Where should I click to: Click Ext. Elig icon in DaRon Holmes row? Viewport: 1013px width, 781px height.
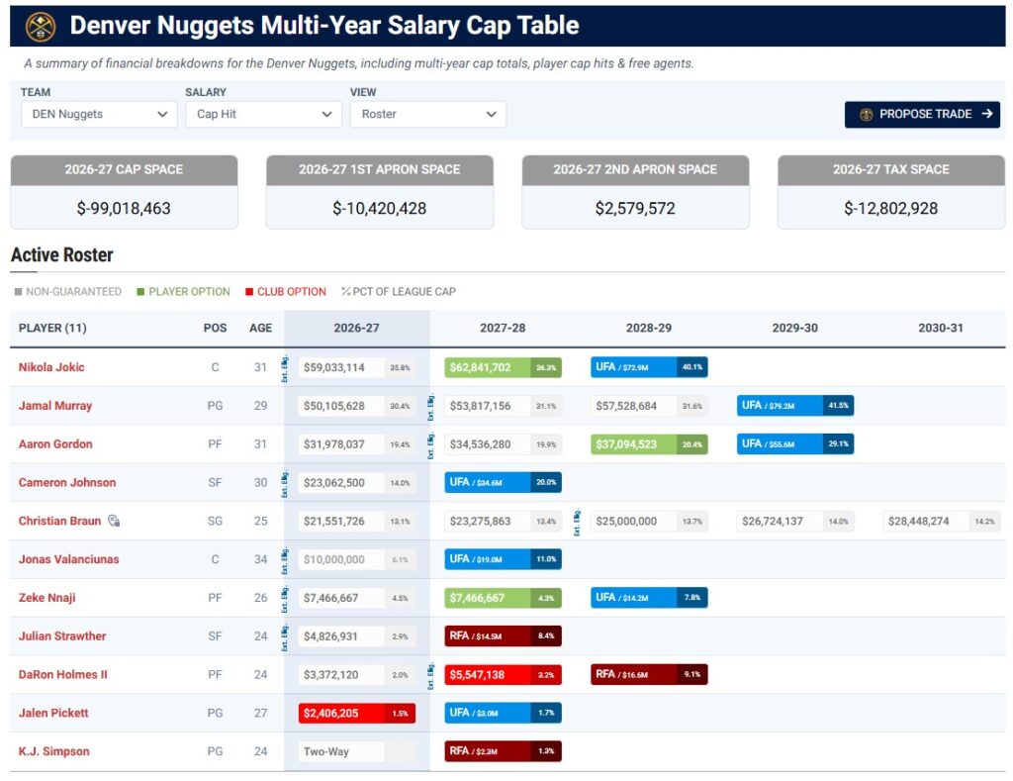[431, 675]
